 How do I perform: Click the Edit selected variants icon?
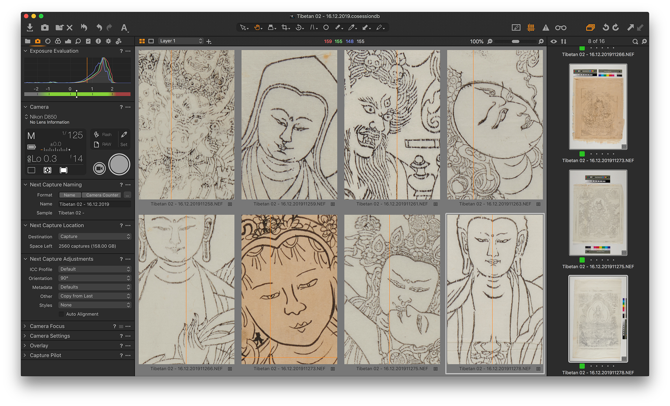516,28
